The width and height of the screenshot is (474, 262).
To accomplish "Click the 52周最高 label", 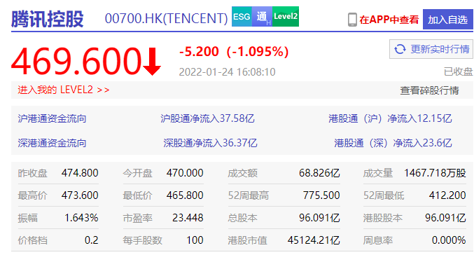I will [248, 195].
